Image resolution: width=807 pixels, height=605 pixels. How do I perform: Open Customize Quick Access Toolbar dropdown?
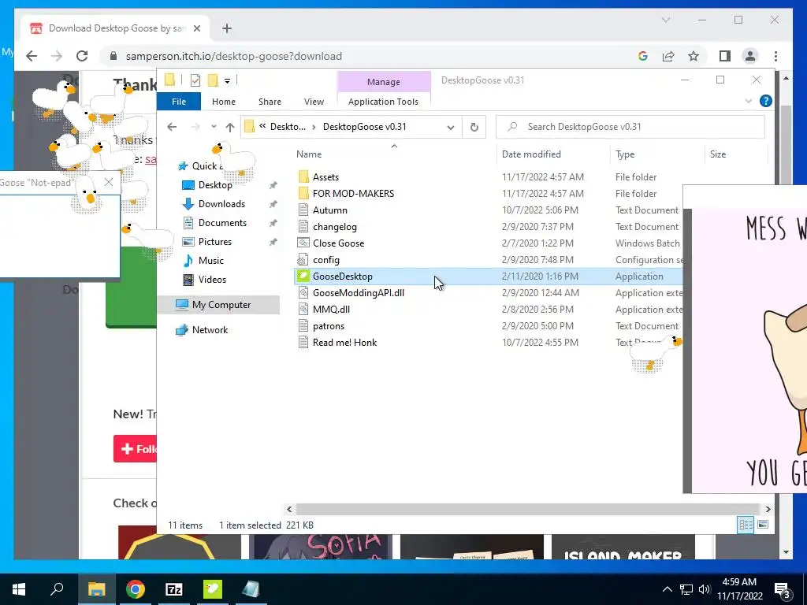point(227,81)
